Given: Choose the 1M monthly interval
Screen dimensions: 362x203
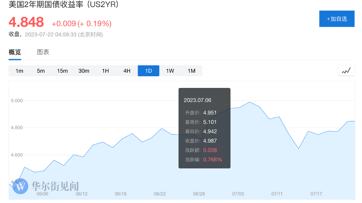Looking at the screenshot, I should (192, 71).
